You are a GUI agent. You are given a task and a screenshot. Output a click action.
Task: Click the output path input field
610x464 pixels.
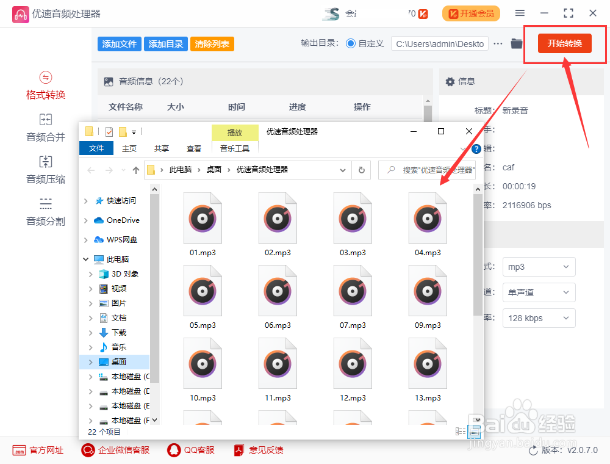point(440,44)
